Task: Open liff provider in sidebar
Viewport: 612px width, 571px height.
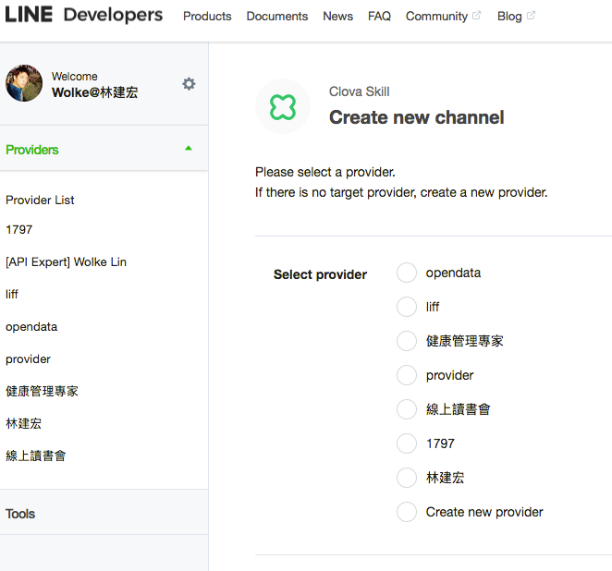Action: [12, 294]
